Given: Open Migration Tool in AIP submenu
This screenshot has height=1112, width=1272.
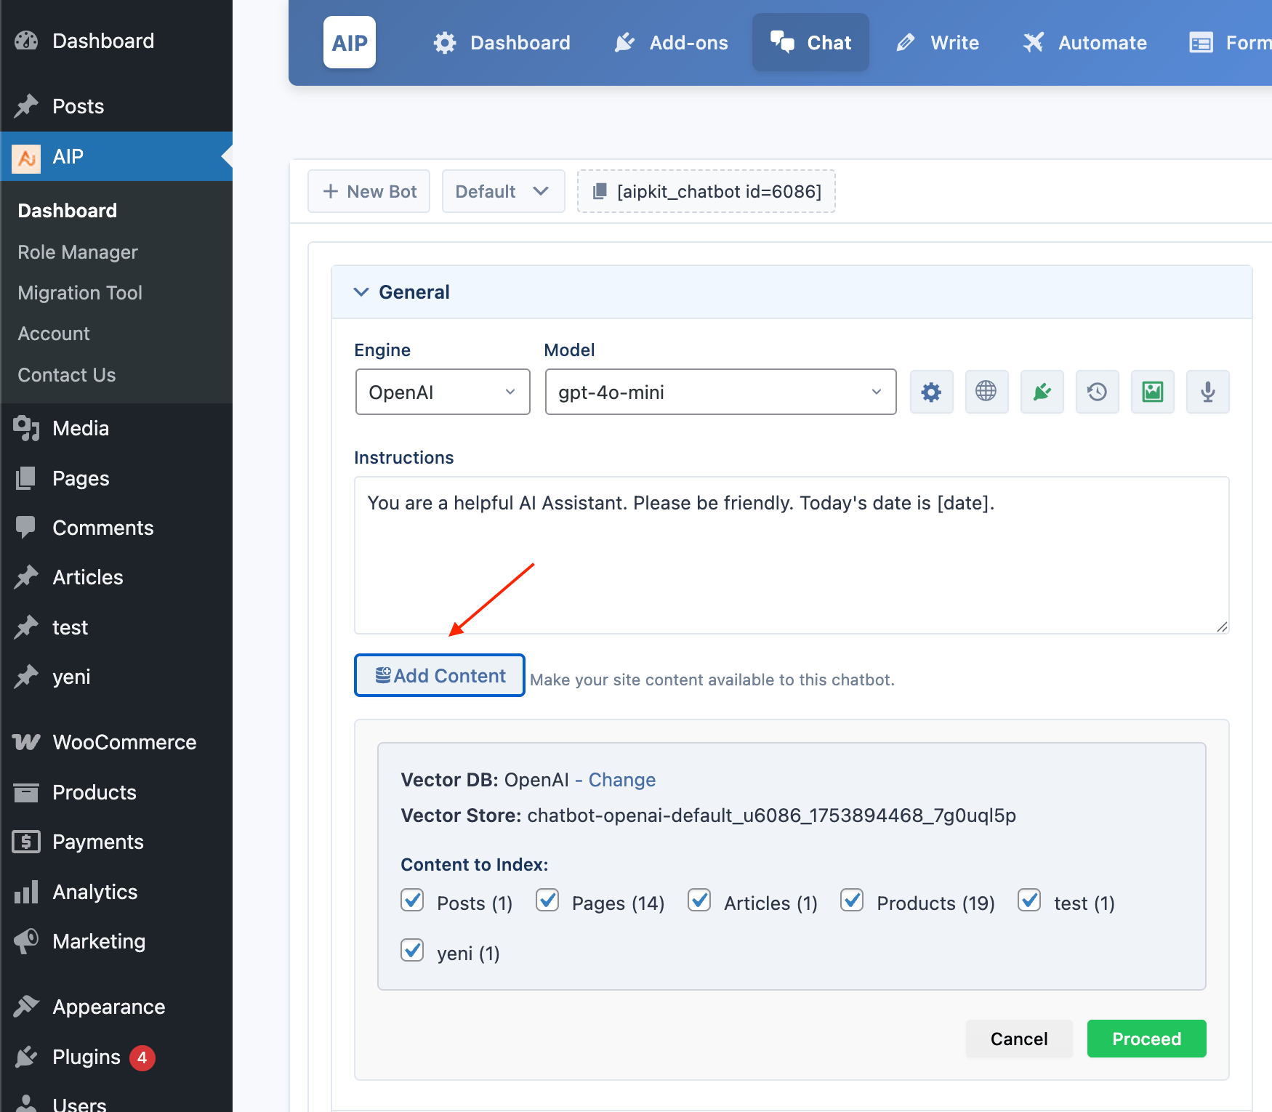Looking at the screenshot, I should [80, 293].
